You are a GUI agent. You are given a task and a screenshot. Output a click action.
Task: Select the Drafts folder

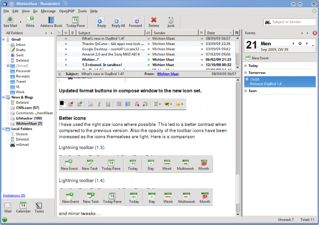click(x=21, y=50)
